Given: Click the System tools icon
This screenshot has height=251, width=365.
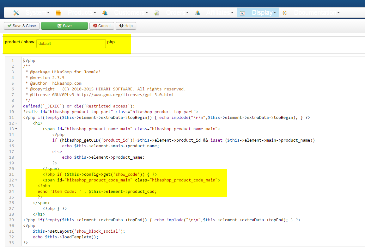Looking at the screenshot, I should pyautogui.click(x=16, y=13).
